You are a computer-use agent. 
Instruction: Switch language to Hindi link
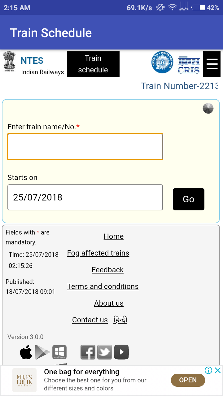pos(120,320)
